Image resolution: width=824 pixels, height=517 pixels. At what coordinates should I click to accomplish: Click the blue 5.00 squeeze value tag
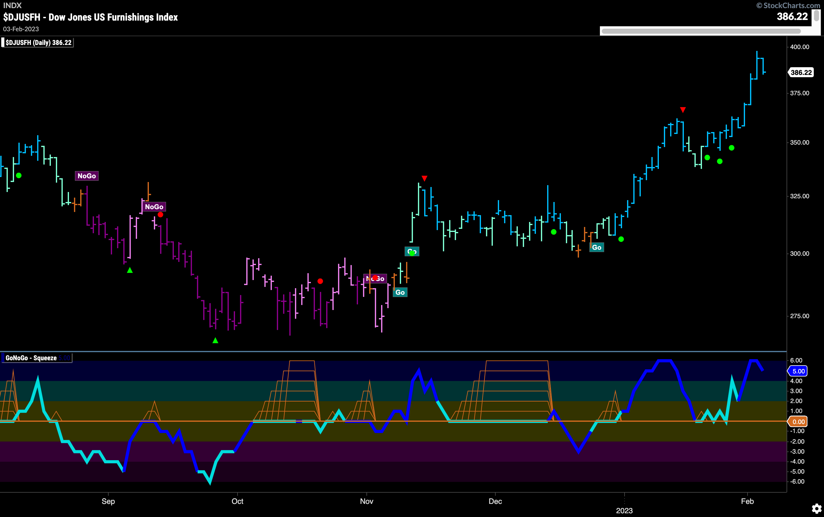798,371
